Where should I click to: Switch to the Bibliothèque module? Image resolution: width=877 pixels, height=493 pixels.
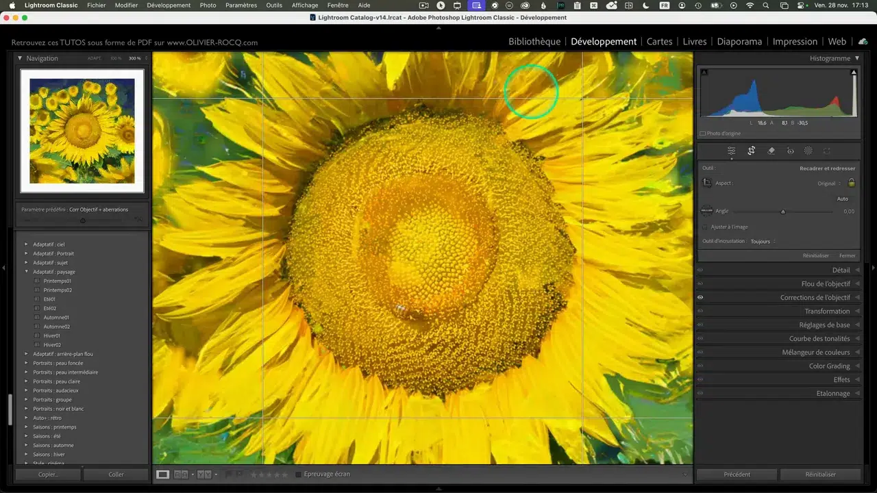[x=534, y=42]
